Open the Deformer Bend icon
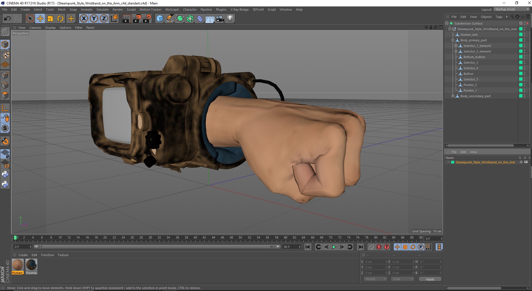The width and height of the screenshot is (532, 291). pyautogui.click(x=200, y=19)
